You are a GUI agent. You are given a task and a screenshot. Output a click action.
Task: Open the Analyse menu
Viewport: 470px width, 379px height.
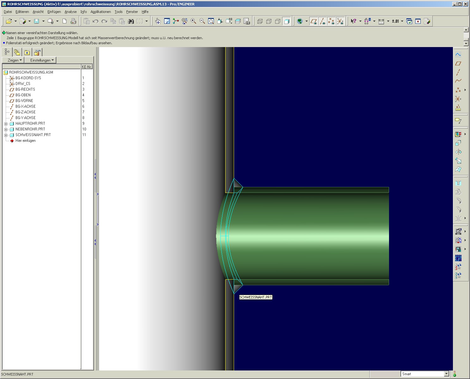[x=71, y=12]
